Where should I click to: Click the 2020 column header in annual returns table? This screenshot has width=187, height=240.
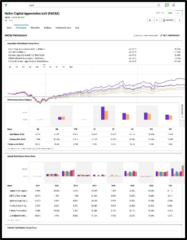(151, 186)
